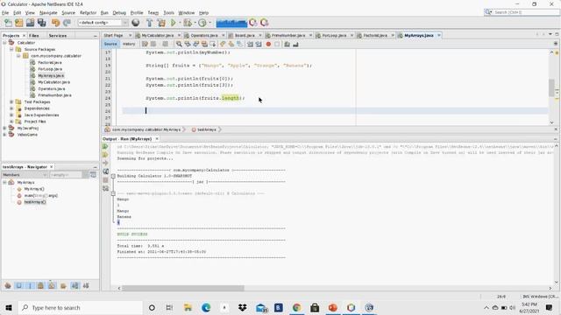Click the BUILD SUCCESS text in Output
The width and height of the screenshot is (561, 315).
click(x=132, y=234)
